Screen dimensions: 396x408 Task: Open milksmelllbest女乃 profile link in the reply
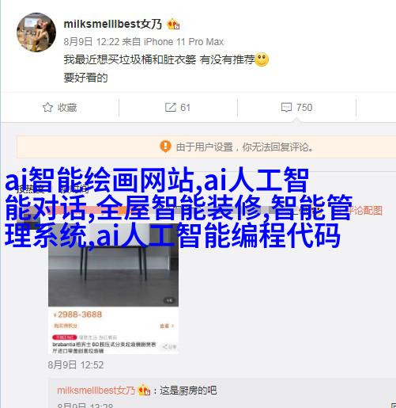pos(96,391)
